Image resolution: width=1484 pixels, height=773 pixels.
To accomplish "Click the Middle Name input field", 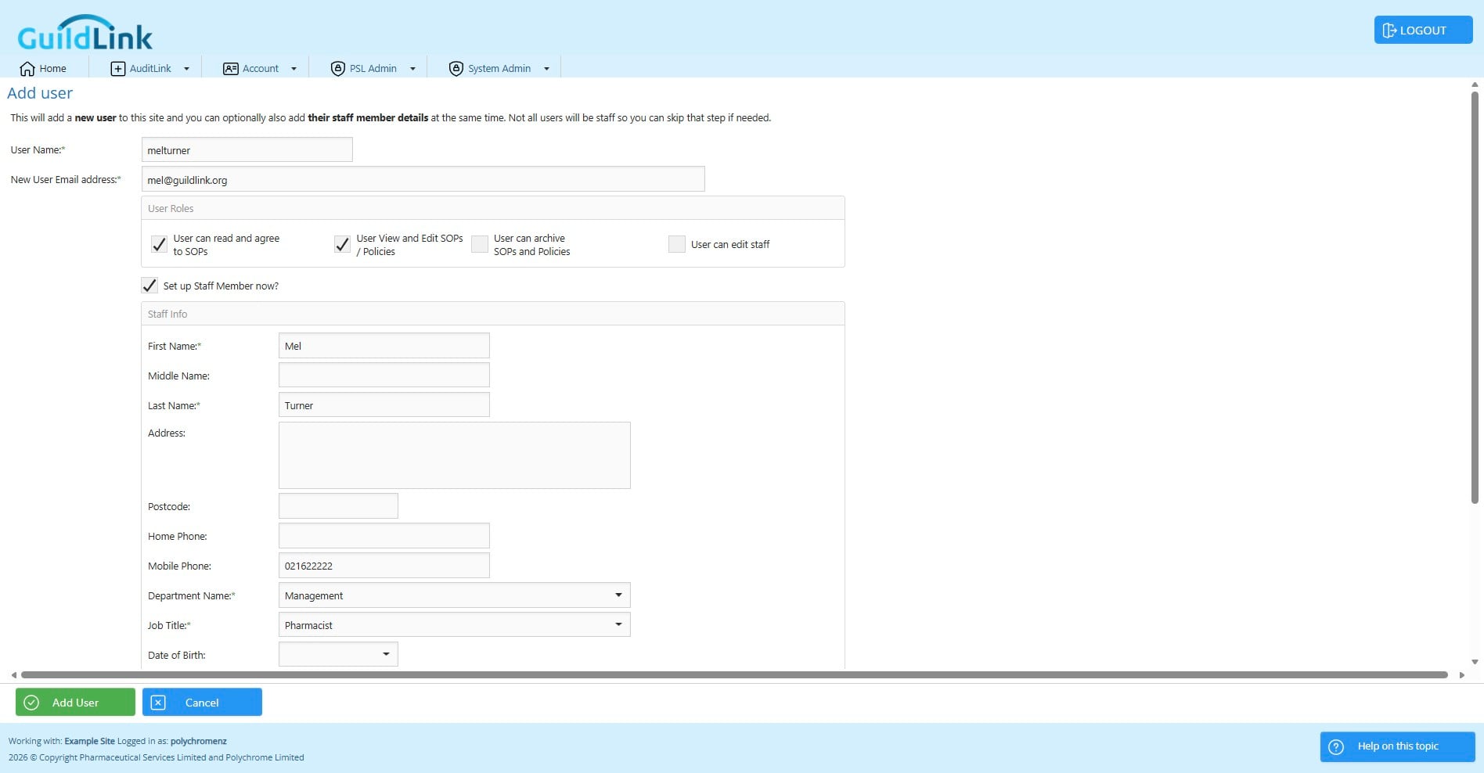I will click(384, 375).
